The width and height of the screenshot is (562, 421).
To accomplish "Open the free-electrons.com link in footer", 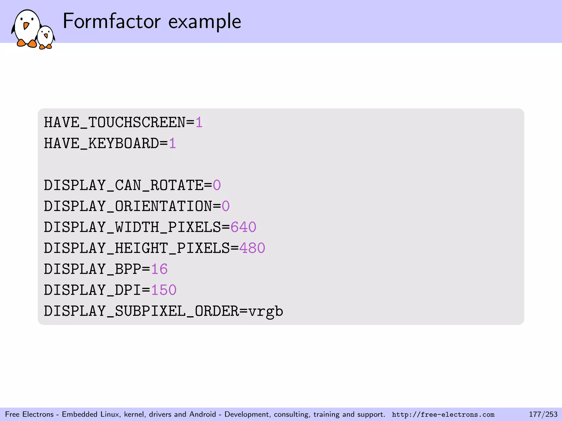I will (443, 414).
